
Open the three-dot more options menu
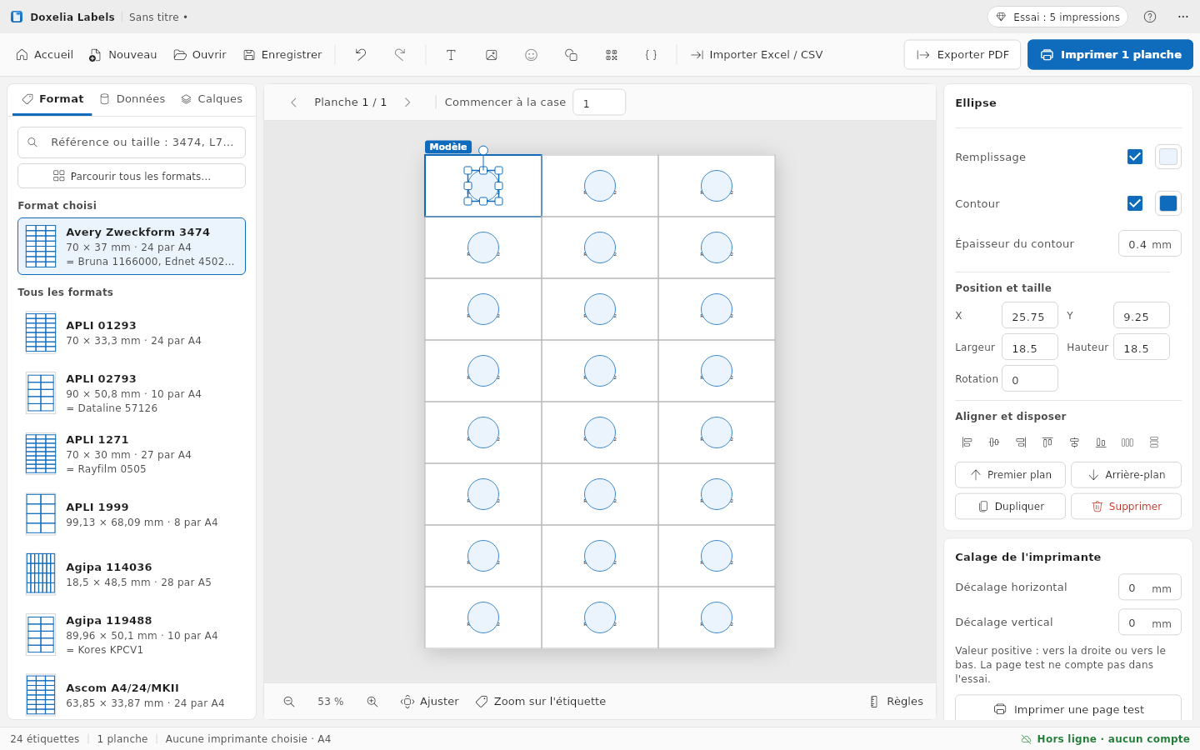[x=1183, y=17]
